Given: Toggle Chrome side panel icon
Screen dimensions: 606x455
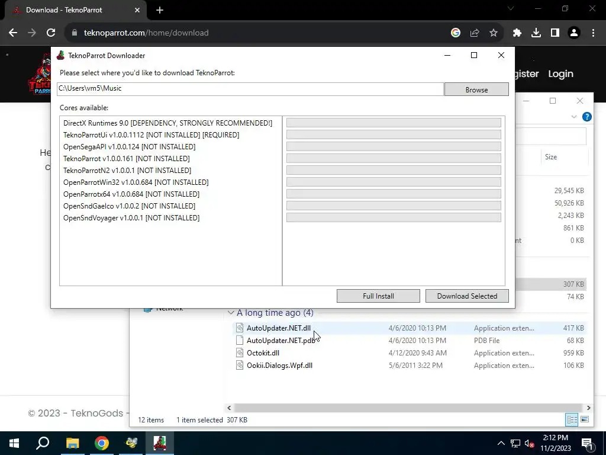Looking at the screenshot, I should pos(555,33).
